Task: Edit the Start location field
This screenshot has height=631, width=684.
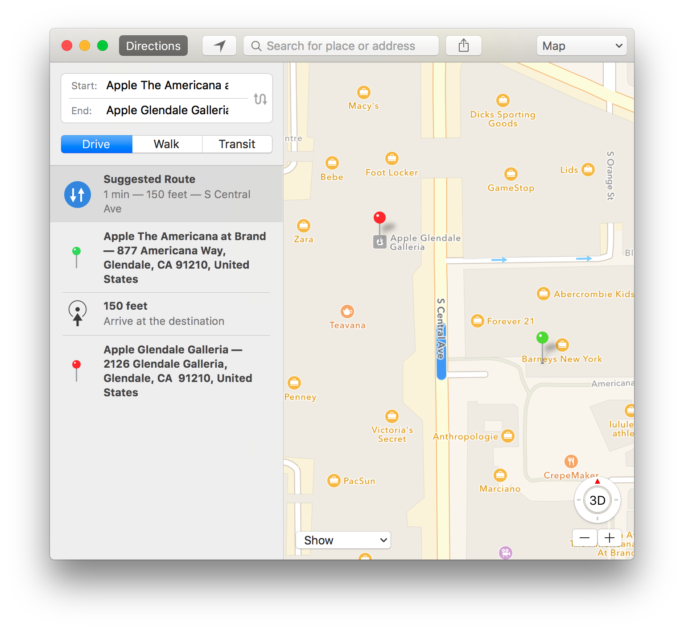Action: (168, 85)
